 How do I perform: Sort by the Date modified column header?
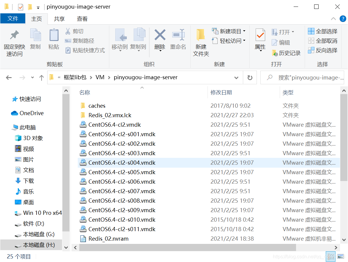click(x=221, y=93)
